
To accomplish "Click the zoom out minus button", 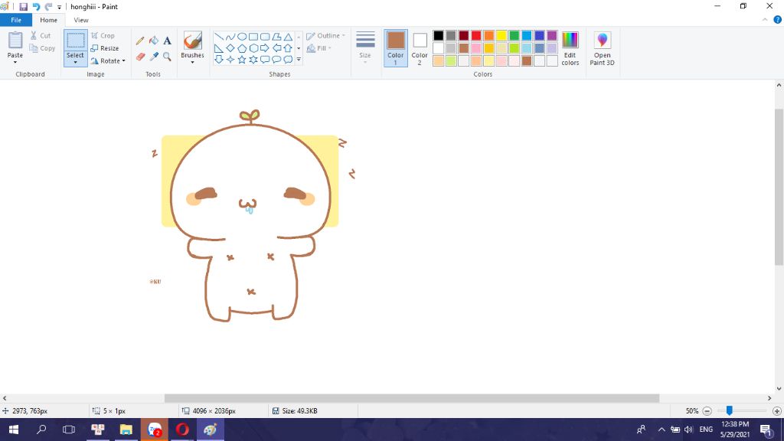I will [707, 411].
